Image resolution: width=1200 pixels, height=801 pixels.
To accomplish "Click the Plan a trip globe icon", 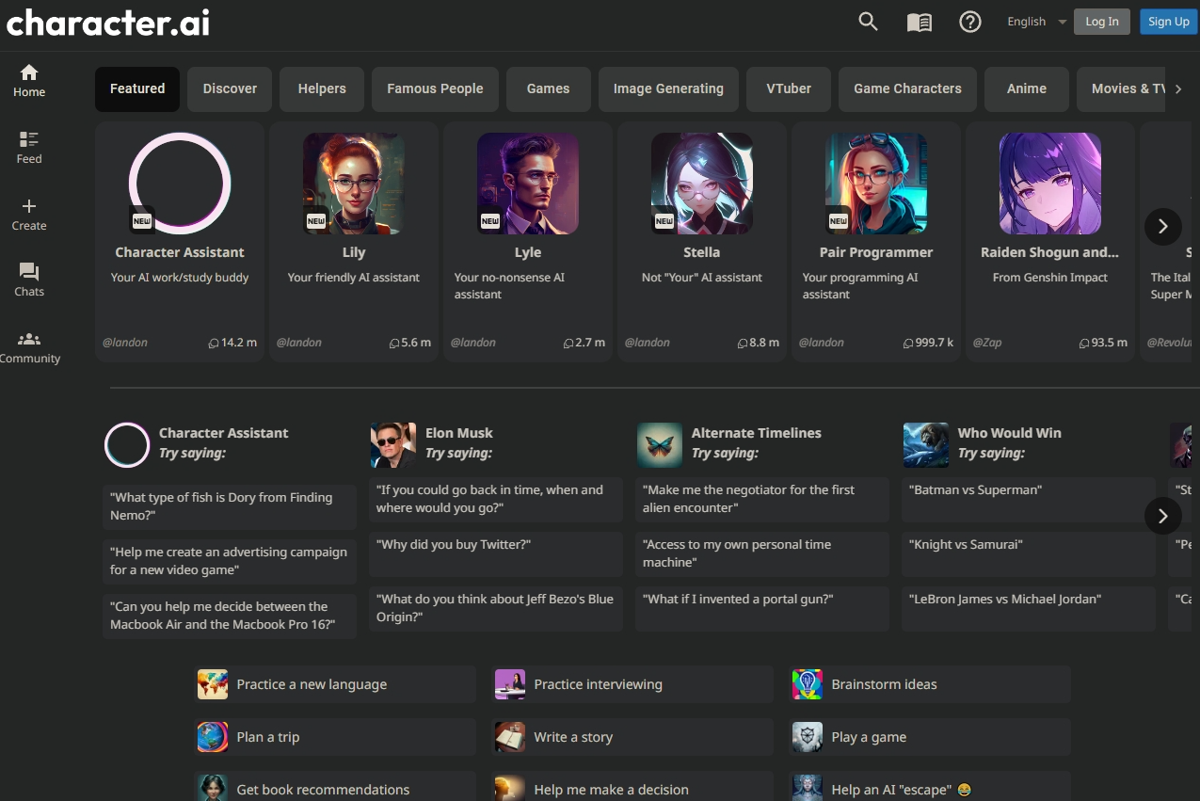I will [213, 737].
